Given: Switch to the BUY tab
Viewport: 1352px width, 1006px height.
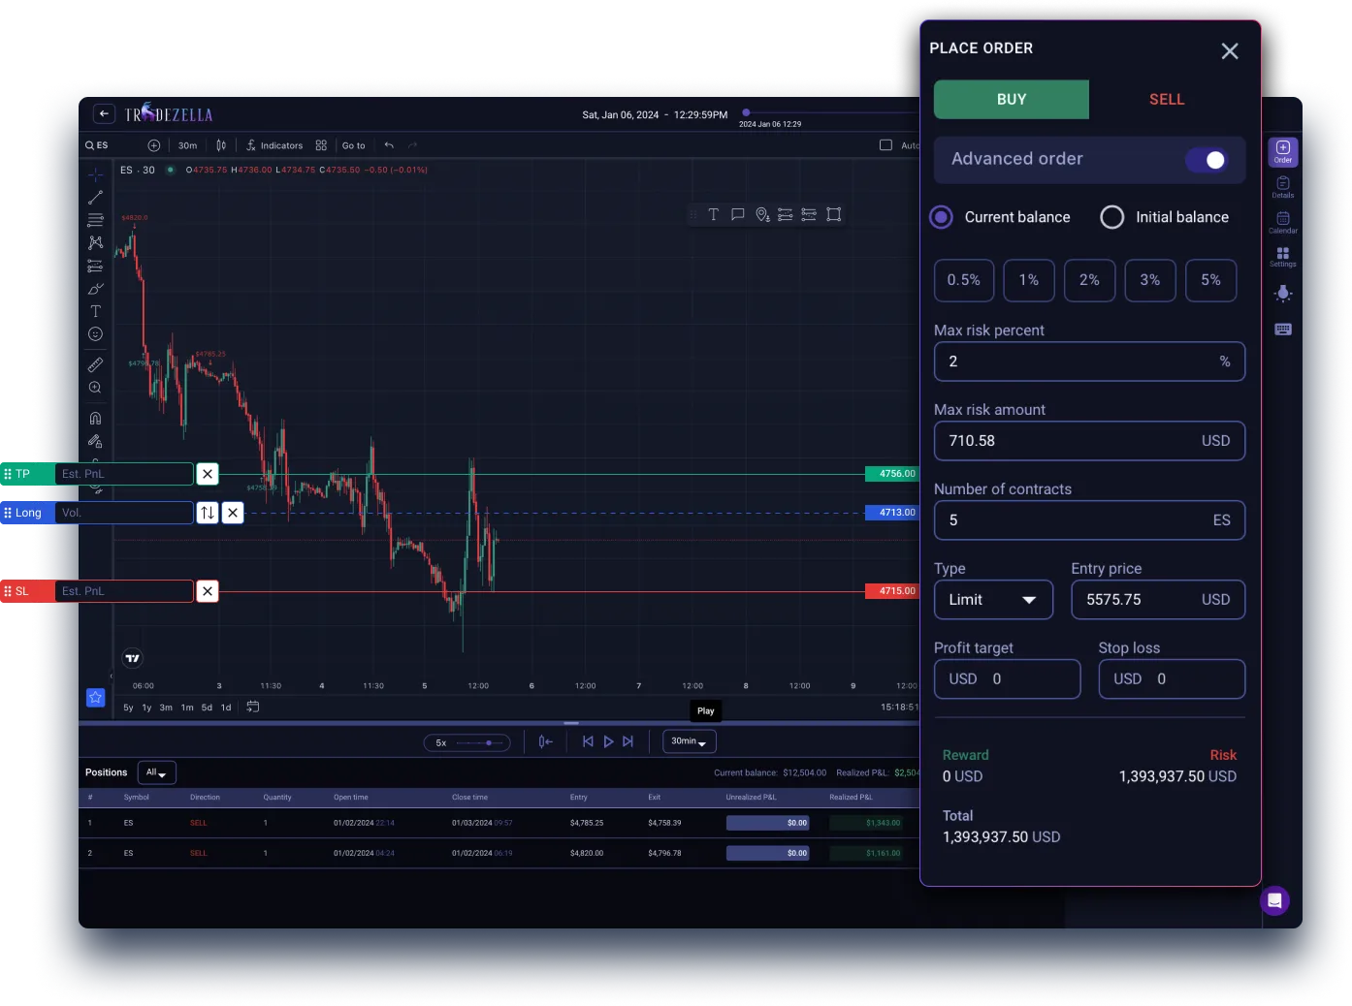Looking at the screenshot, I should [1012, 100].
